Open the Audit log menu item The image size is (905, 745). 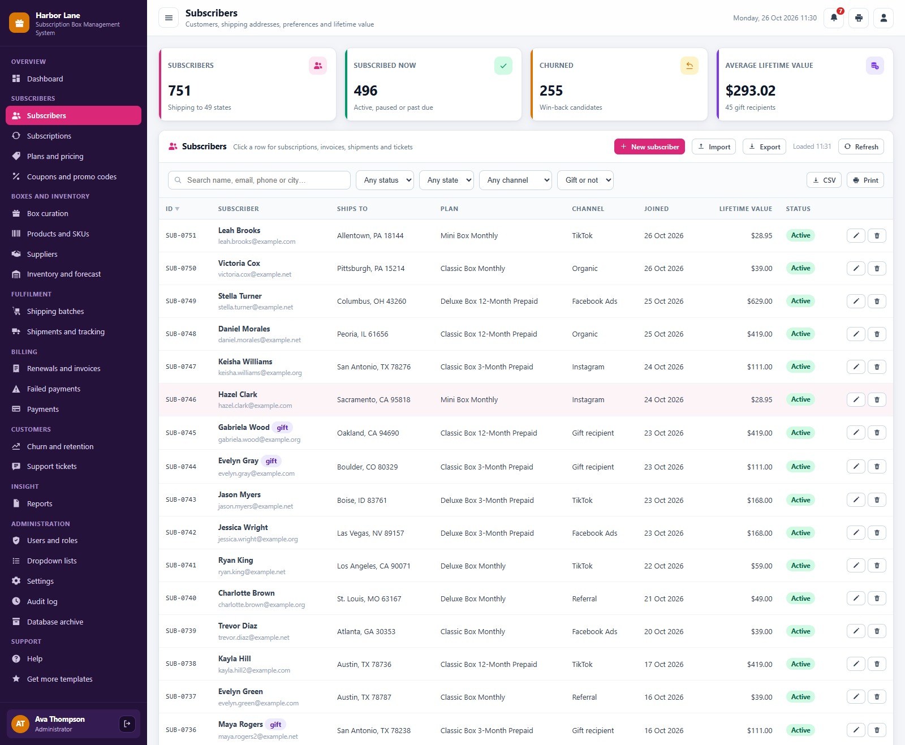point(74,601)
